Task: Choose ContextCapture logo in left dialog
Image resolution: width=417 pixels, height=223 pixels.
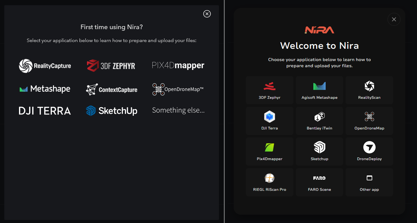Action: click(x=112, y=89)
